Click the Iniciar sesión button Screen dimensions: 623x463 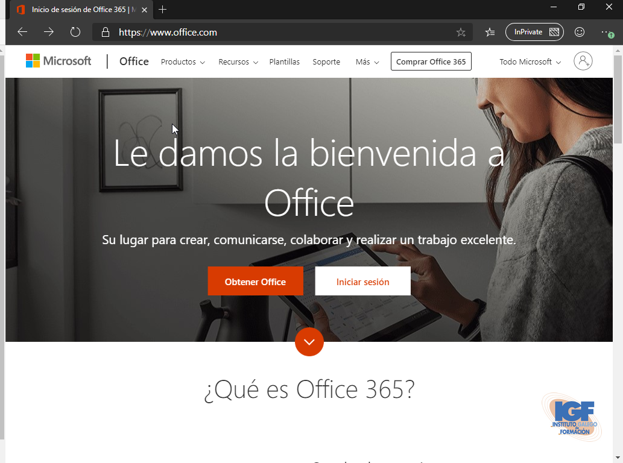pos(362,282)
